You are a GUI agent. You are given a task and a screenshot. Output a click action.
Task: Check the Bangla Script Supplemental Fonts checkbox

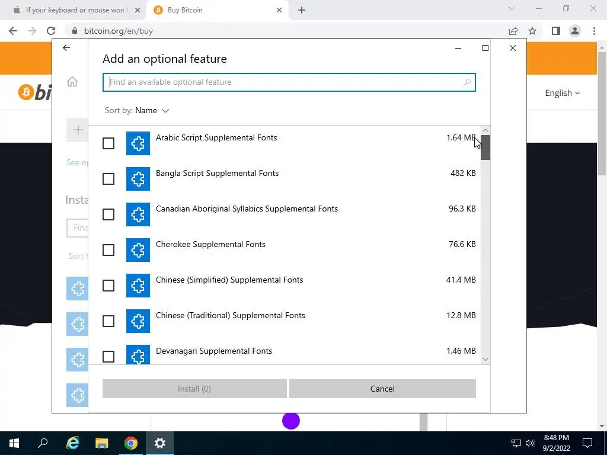pyautogui.click(x=108, y=179)
